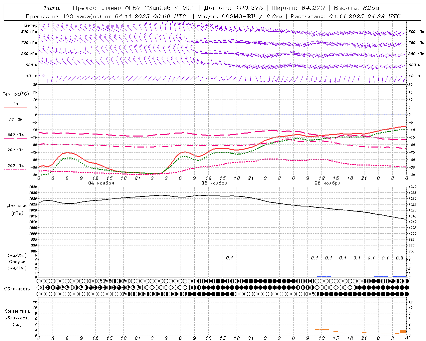
Task: Click the "(мм/3ч.)" precipitation unit label
Action: click(x=17, y=255)
